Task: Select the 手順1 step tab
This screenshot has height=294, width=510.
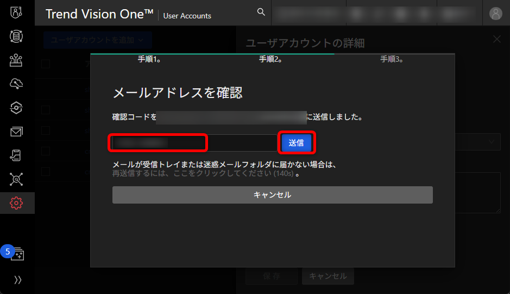Action: tap(149, 59)
